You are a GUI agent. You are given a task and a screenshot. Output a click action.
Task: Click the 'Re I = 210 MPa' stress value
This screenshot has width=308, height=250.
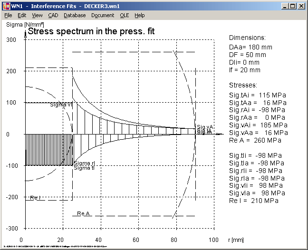[254, 201]
